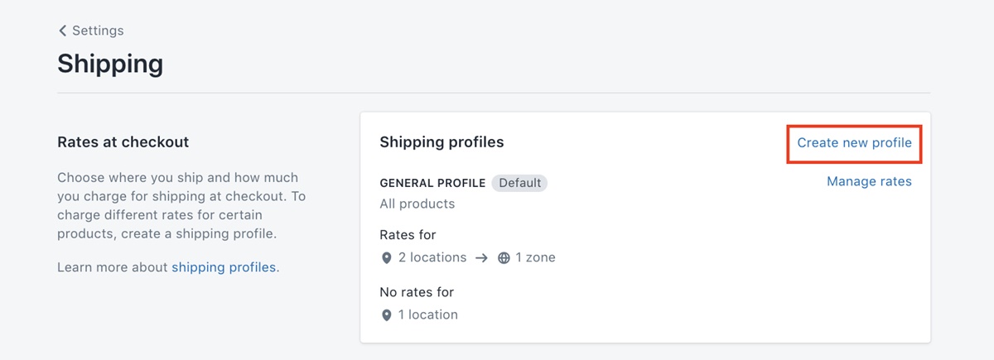994x360 pixels.
Task: Click the No rates for label
Action: 417,292
